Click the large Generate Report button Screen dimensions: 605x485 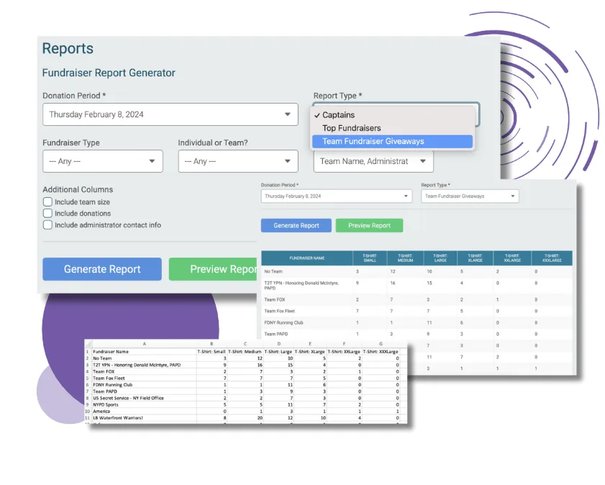click(x=102, y=269)
